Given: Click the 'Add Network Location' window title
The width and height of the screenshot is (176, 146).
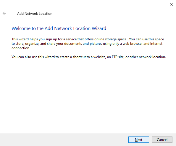Looking at the screenshot, I should tap(35, 14).
